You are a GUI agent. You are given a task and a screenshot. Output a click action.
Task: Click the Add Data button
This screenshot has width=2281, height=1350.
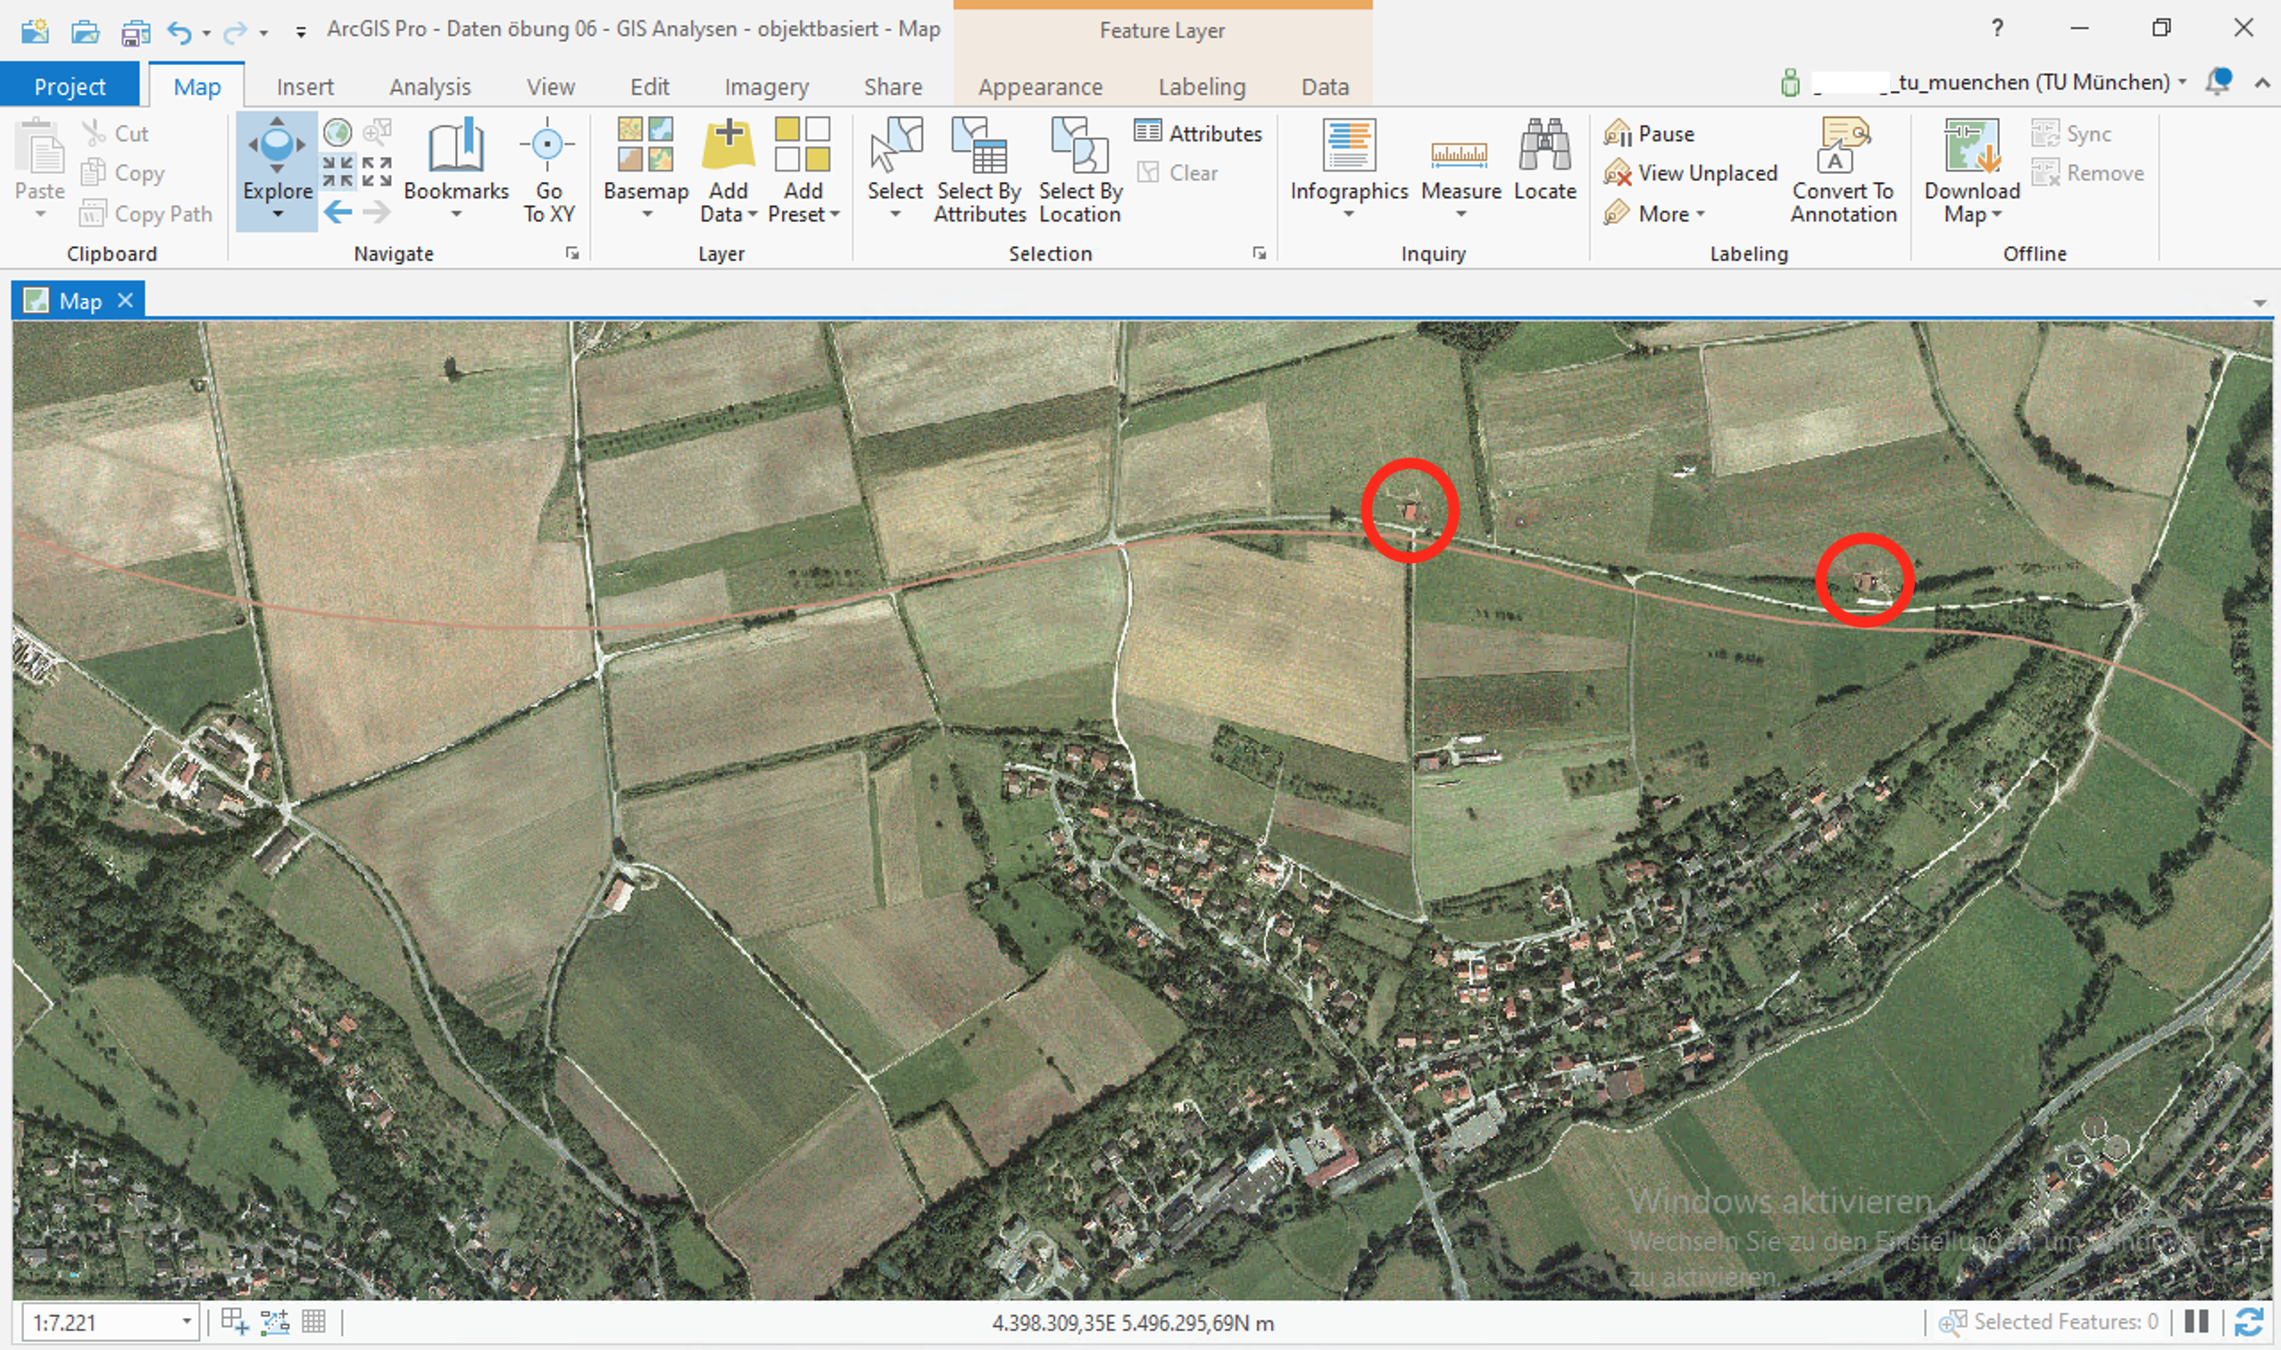[x=728, y=170]
